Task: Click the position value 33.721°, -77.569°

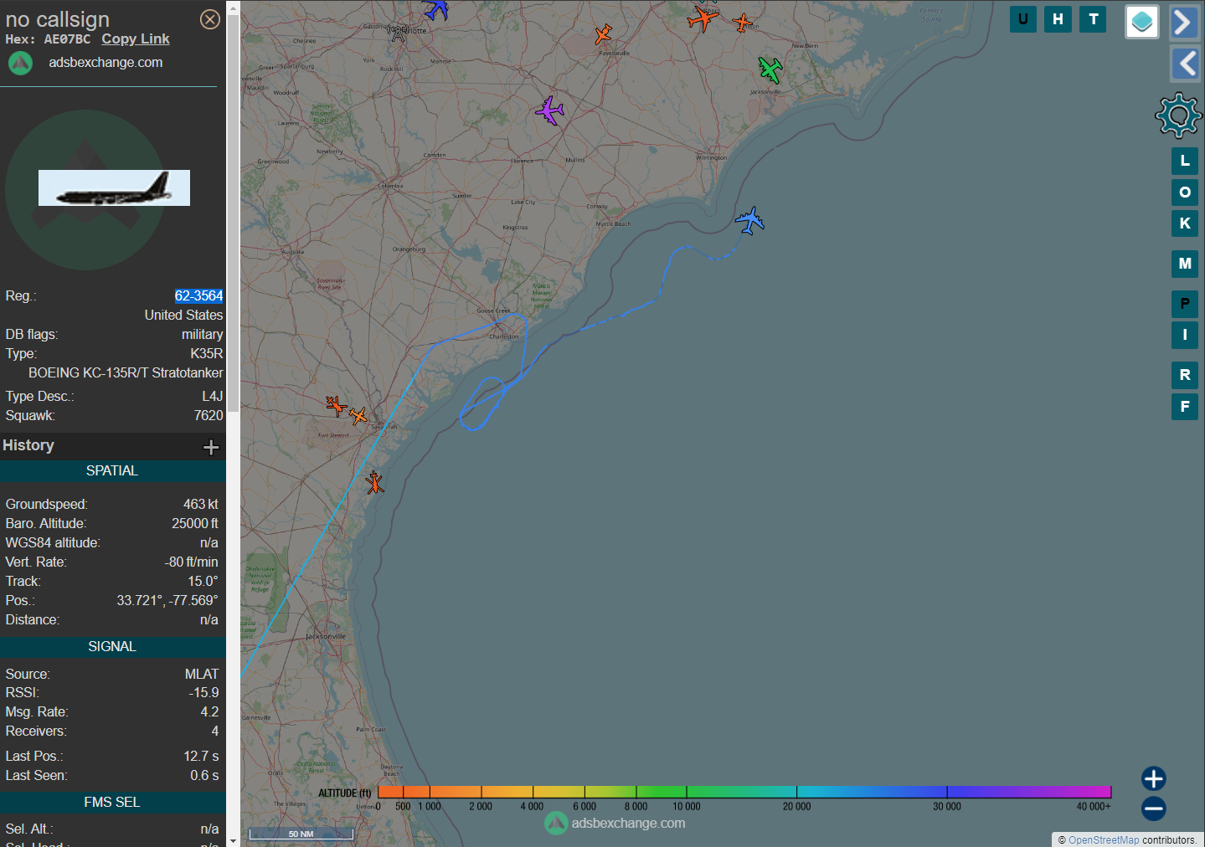Action: (x=167, y=601)
